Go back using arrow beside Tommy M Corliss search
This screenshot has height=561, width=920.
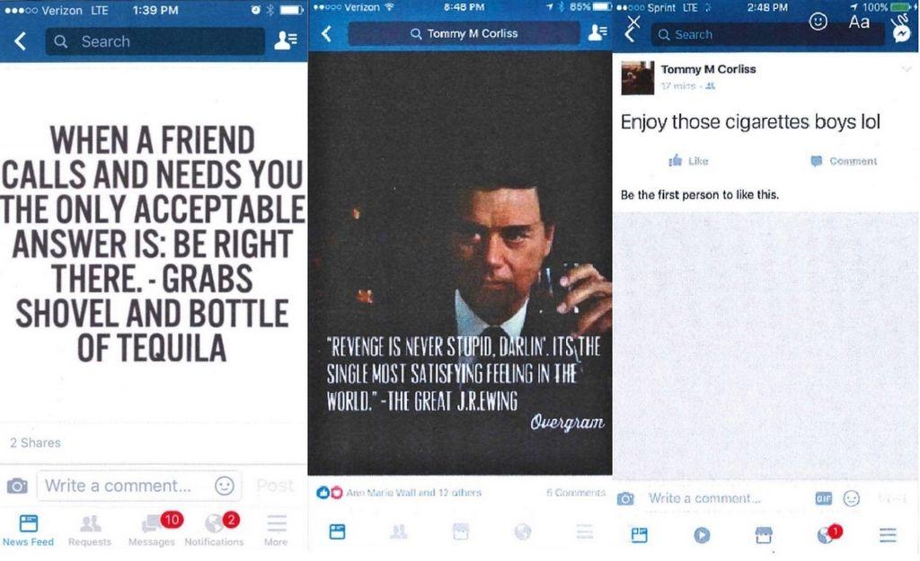point(327,33)
